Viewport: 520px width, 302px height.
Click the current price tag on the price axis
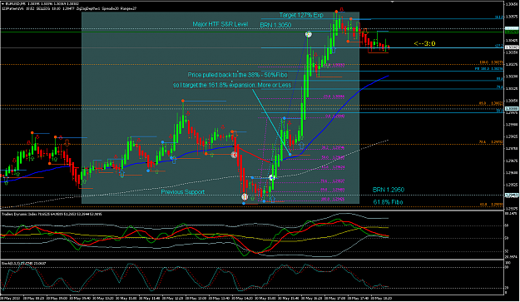(x=512, y=47)
